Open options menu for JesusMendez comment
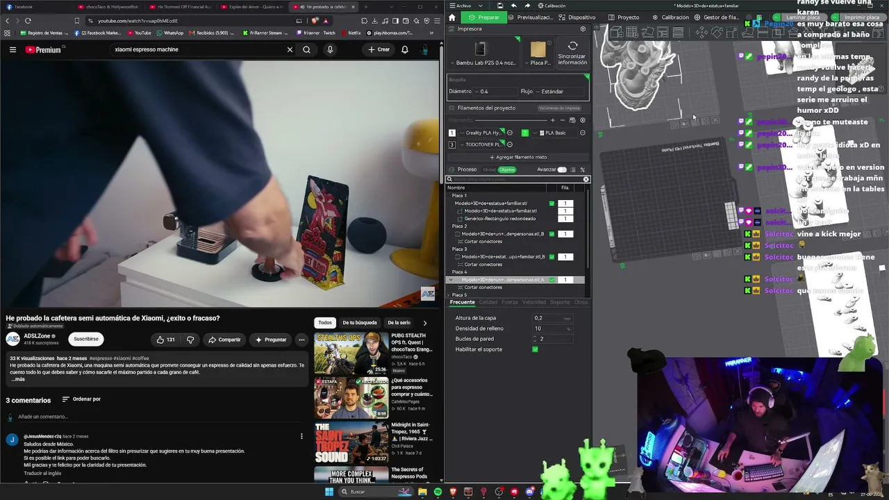 301,436
